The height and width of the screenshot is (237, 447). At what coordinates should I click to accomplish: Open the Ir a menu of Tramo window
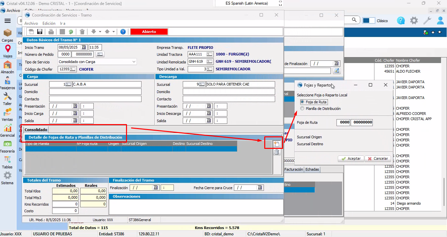click(63, 23)
